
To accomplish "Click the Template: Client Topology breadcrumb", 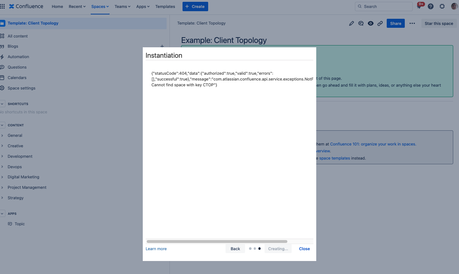I will [201, 23].
